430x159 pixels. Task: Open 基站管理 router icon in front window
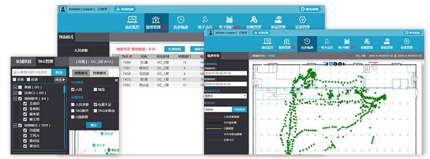click(x=387, y=41)
